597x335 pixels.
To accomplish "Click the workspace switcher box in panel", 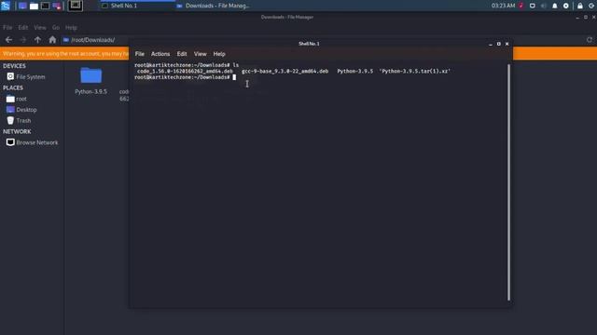I will tap(76, 6).
